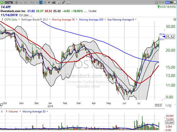Select the weekly W time frame
177x132 pixels.
click(x=45, y=2)
